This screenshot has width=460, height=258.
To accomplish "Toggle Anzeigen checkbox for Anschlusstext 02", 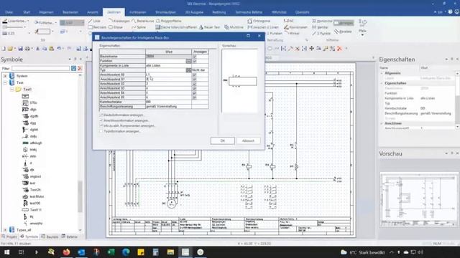I will 194,84.
